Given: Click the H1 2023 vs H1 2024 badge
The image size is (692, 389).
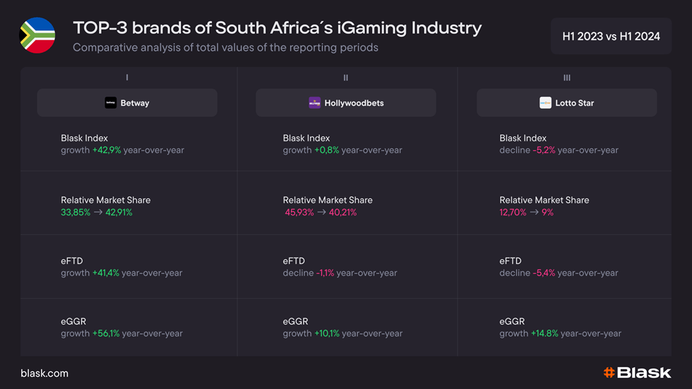Looking at the screenshot, I should 611,36.
